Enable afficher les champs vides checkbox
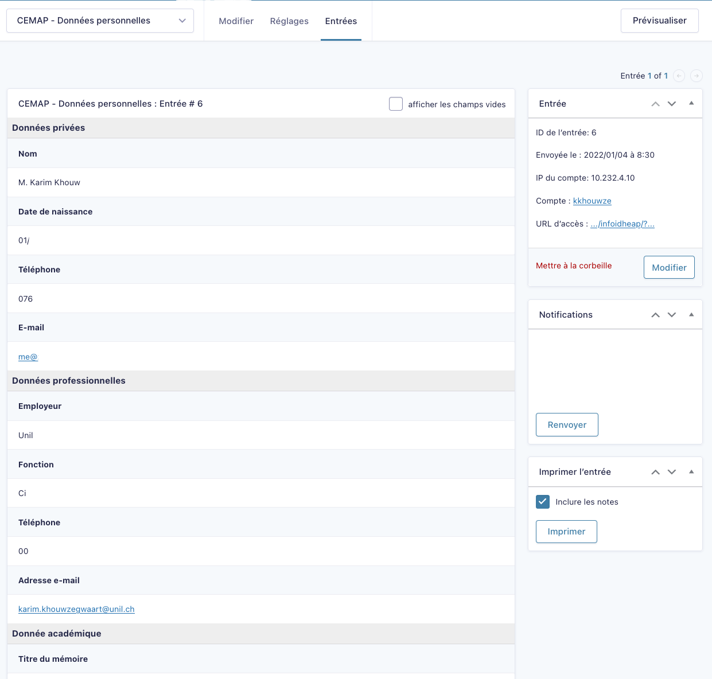Image resolution: width=712 pixels, height=679 pixels. coord(396,104)
